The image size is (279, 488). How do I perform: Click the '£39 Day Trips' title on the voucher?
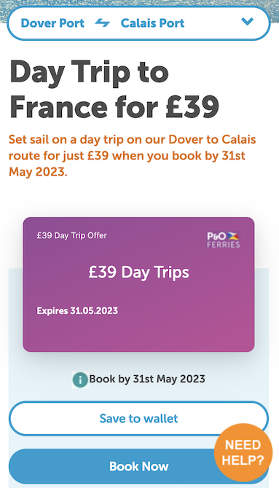(139, 272)
